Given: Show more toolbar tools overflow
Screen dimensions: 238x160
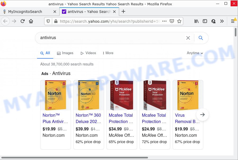Looking at the screenshot, I should [x=222, y=21].
